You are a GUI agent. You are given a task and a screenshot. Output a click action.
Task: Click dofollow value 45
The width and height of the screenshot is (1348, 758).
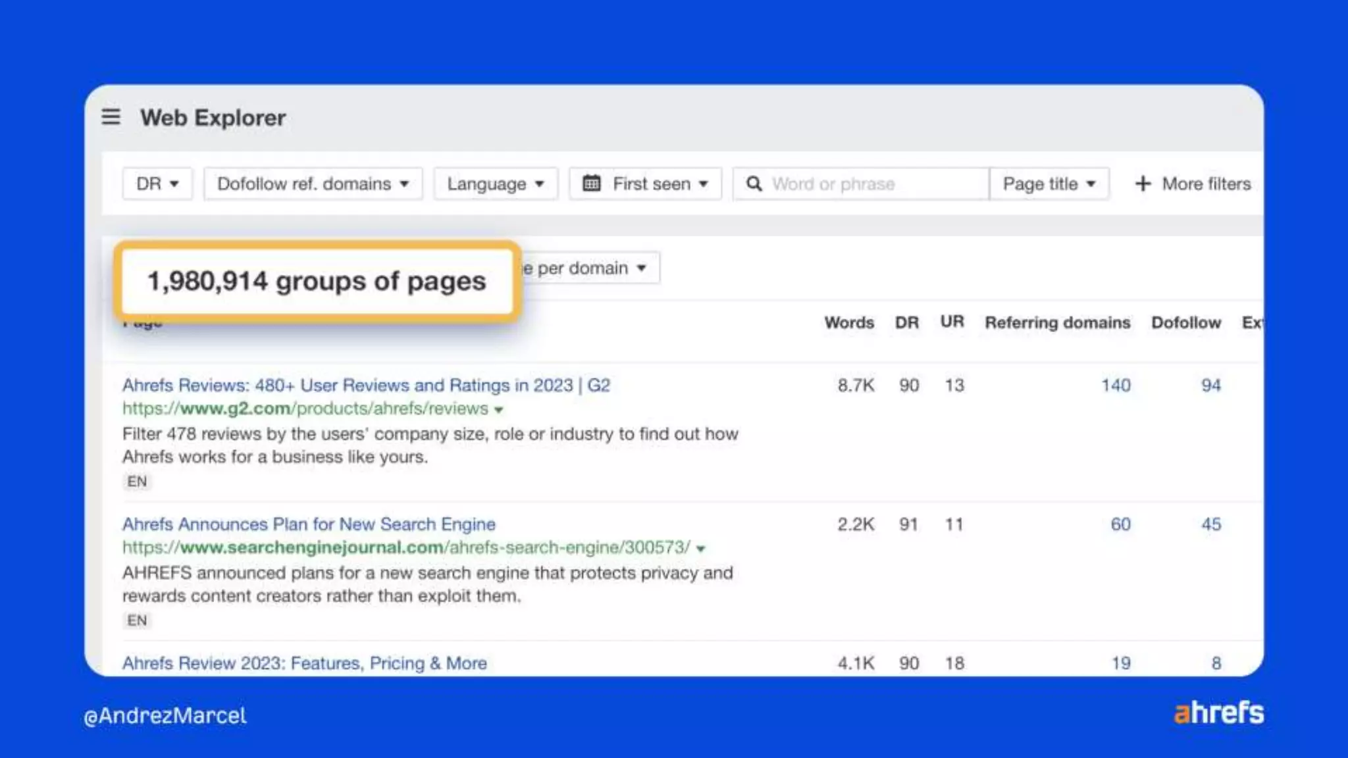click(x=1211, y=524)
